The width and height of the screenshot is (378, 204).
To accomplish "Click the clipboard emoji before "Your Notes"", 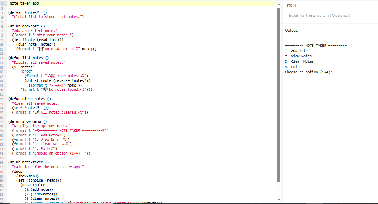I will tap(53, 76).
